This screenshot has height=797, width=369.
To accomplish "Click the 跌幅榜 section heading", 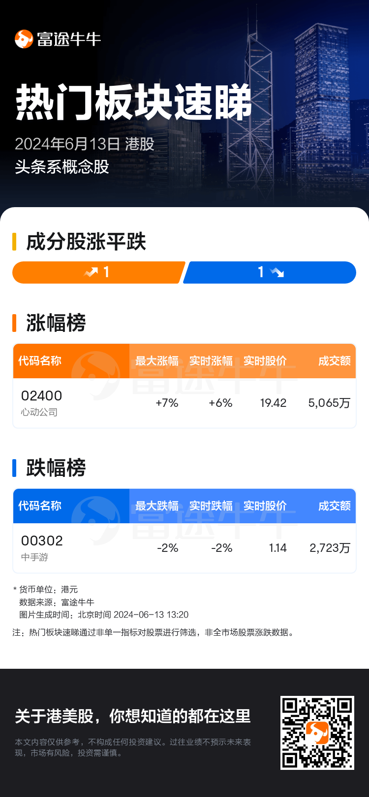I will point(56,468).
